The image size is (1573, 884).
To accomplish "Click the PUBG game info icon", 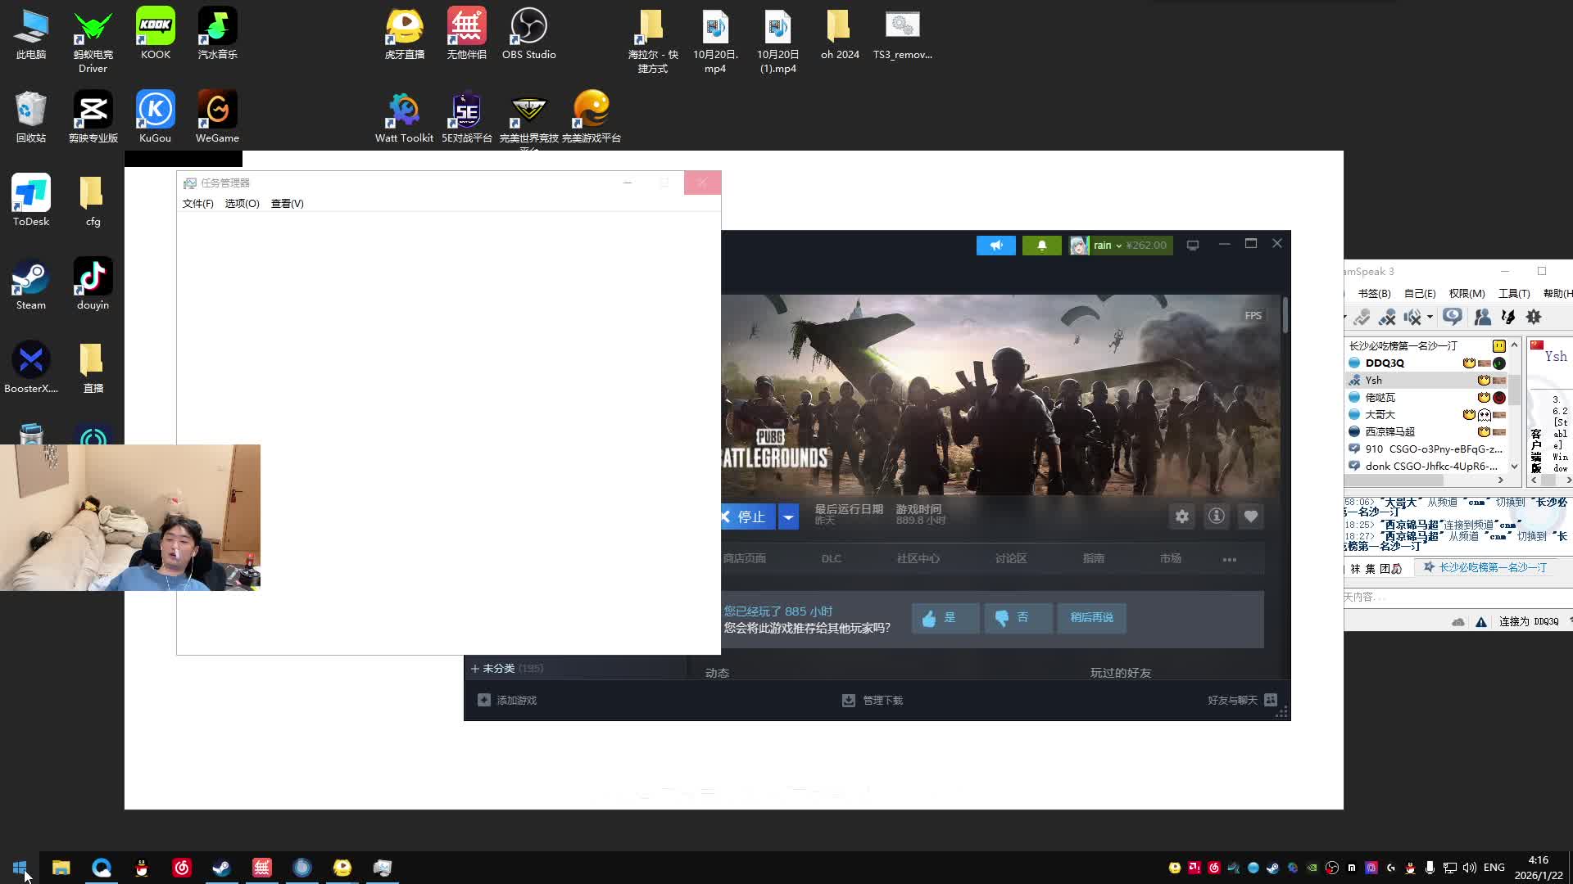I will point(1217,516).
